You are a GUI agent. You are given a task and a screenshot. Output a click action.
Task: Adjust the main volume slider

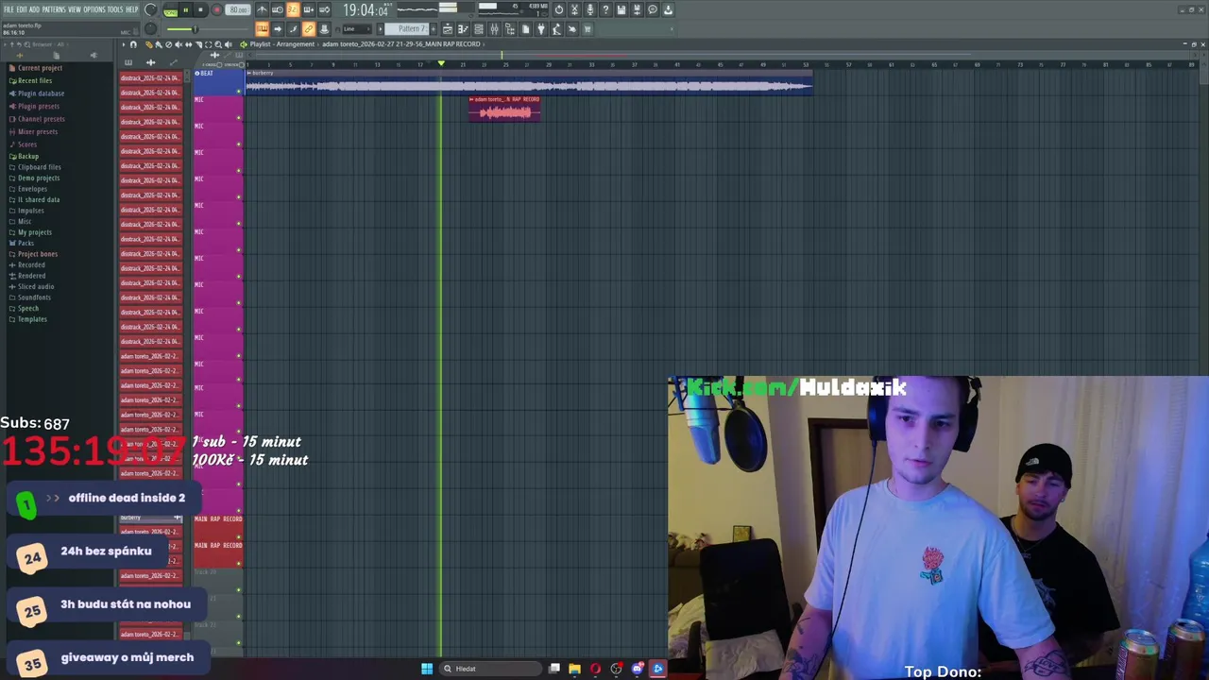click(196, 28)
